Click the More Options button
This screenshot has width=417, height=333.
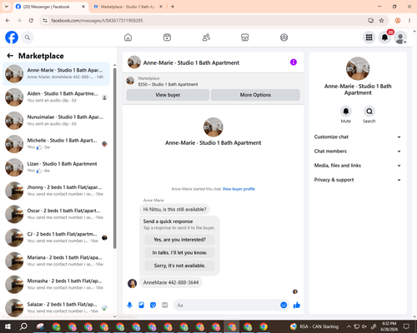[255, 95]
